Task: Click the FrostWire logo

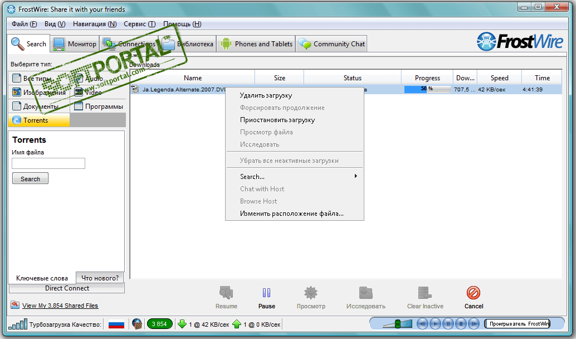Action: coord(520,41)
